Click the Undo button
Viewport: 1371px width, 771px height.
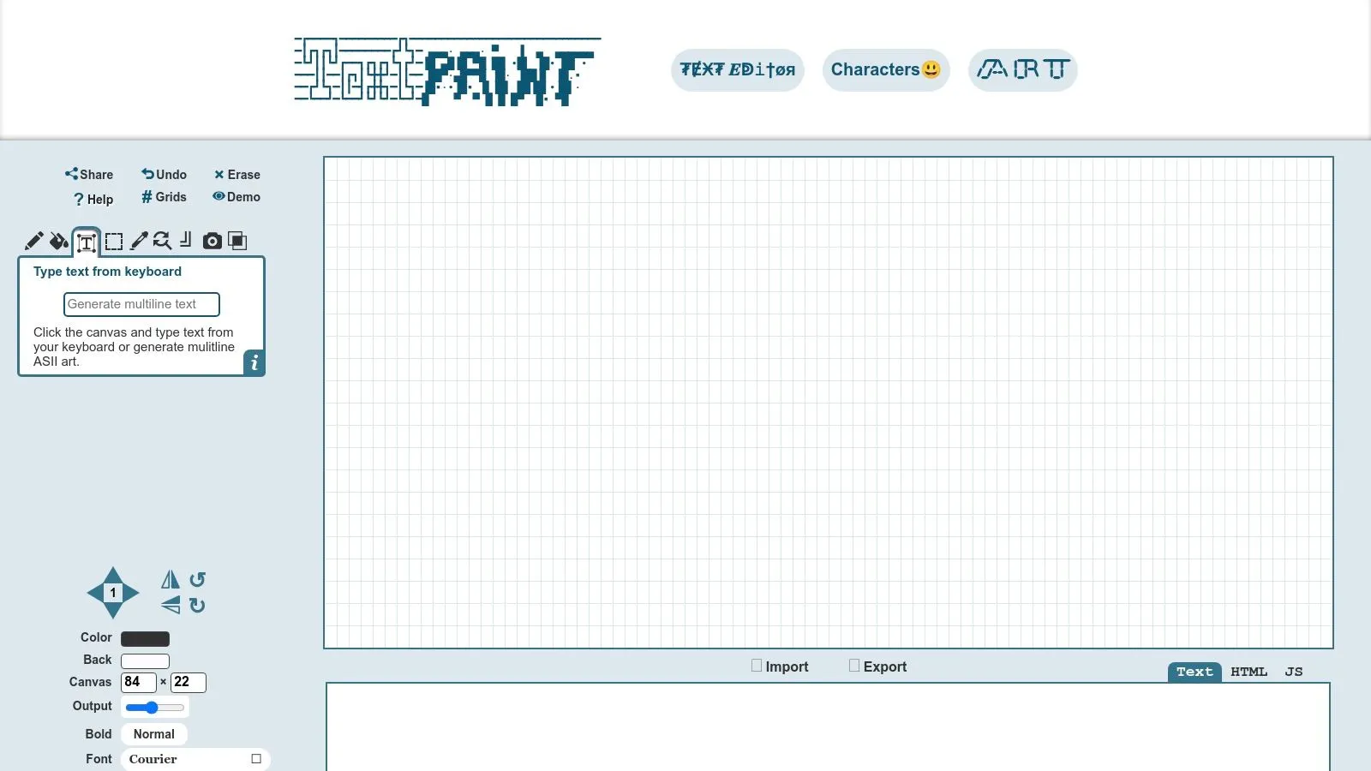point(165,174)
